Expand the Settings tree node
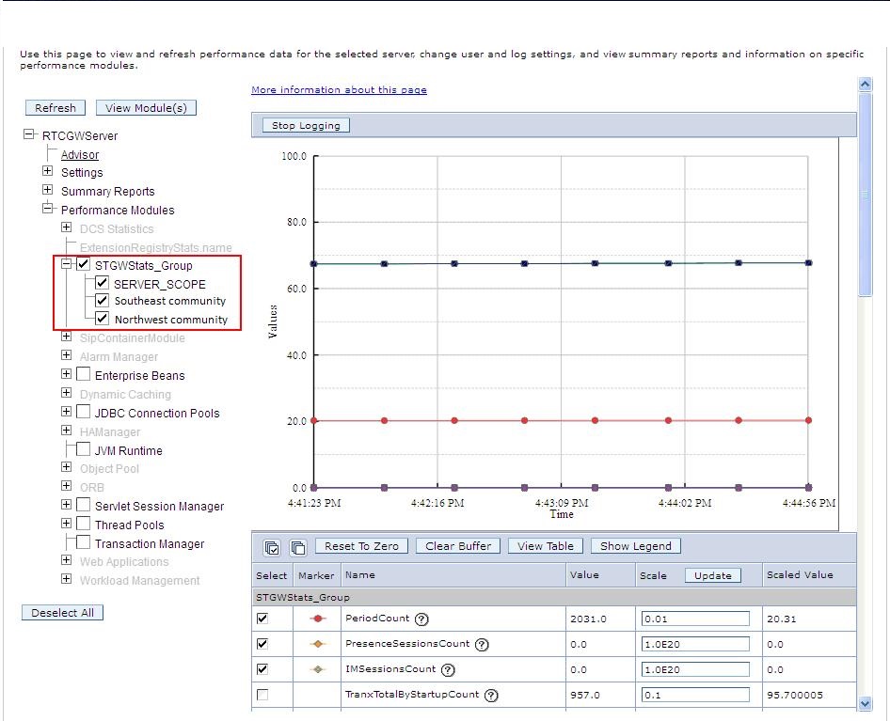Image resolution: width=890 pixels, height=721 pixels. [47, 172]
